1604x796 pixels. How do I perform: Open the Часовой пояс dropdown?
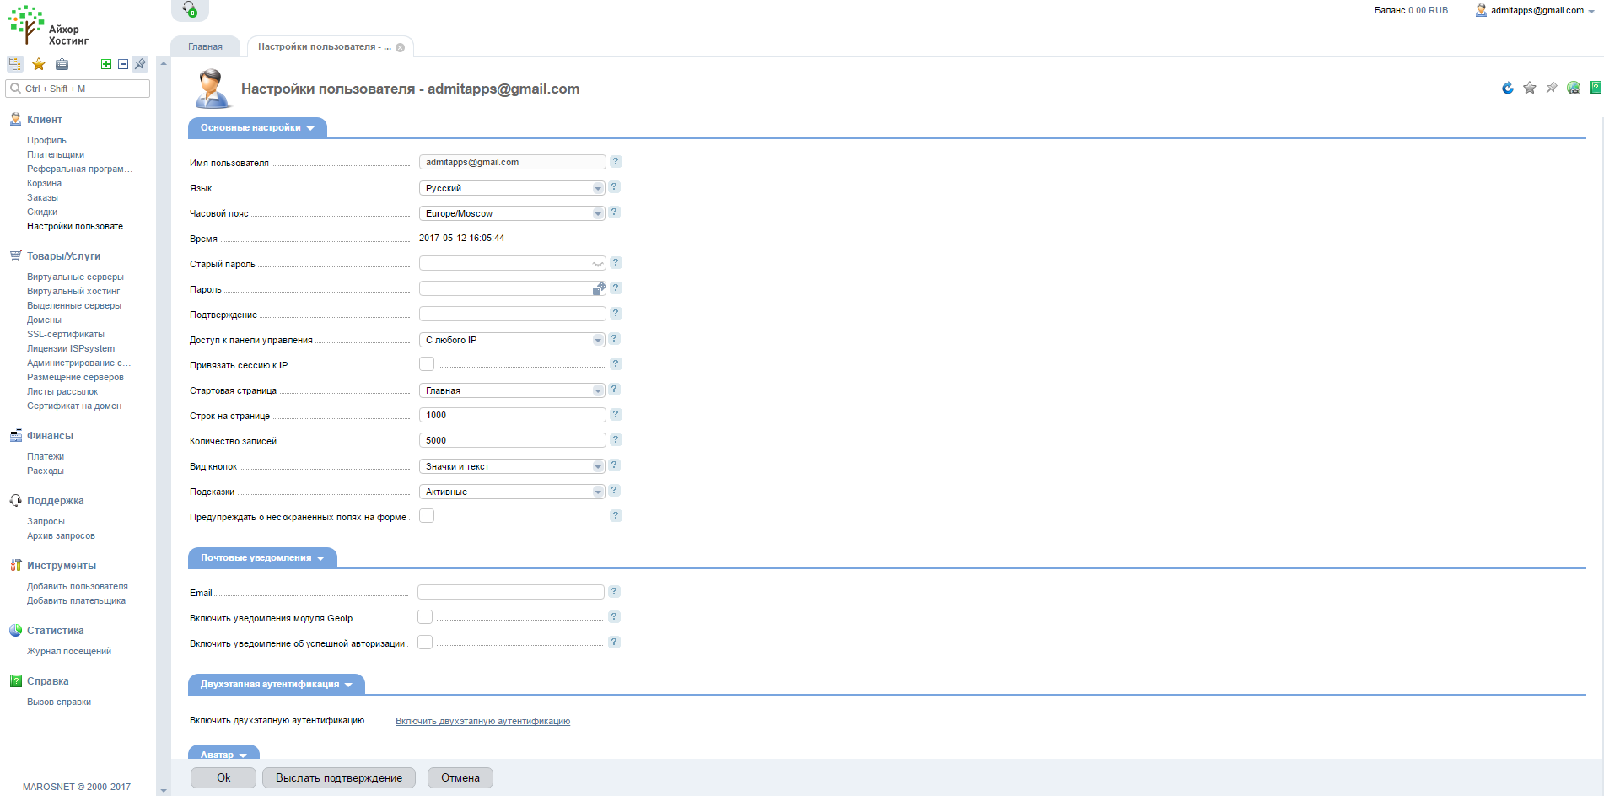coord(512,213)
